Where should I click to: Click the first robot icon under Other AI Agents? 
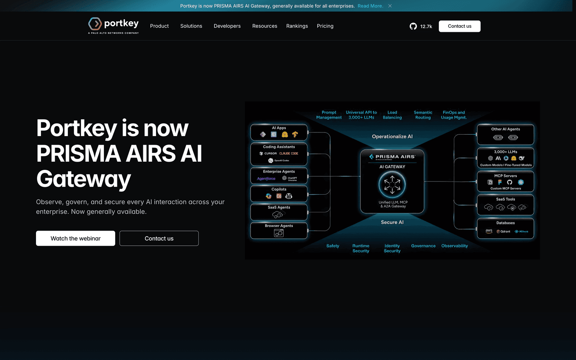click(498, 138)
